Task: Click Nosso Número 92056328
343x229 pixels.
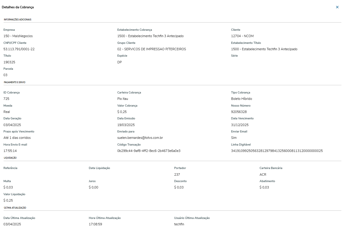Action: [x=239, y=112]
